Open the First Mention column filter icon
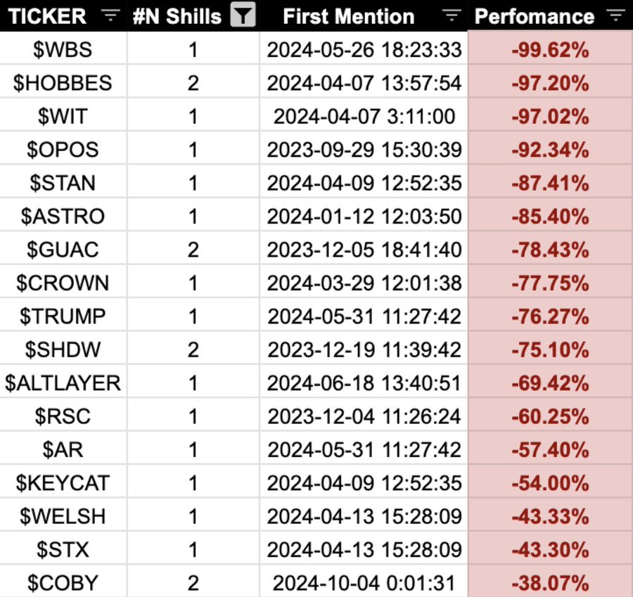 (452, 15)
